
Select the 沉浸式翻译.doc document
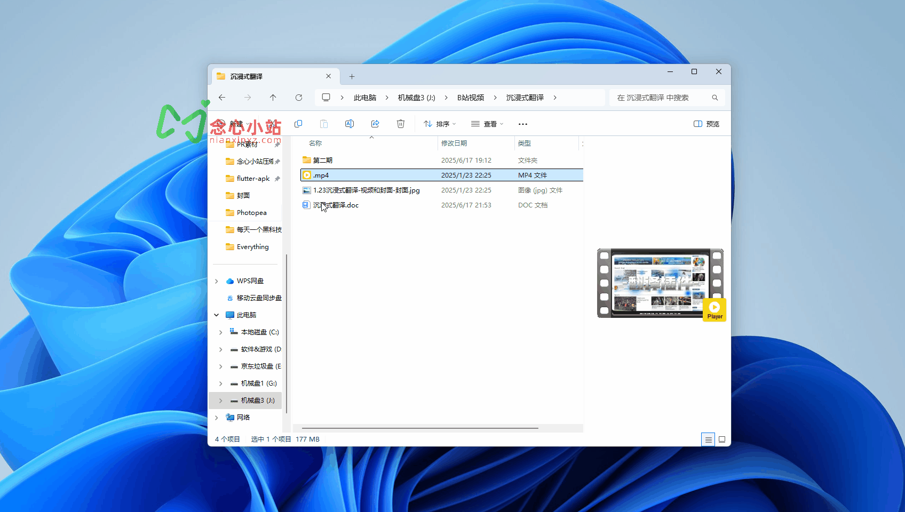click(442, 205)
